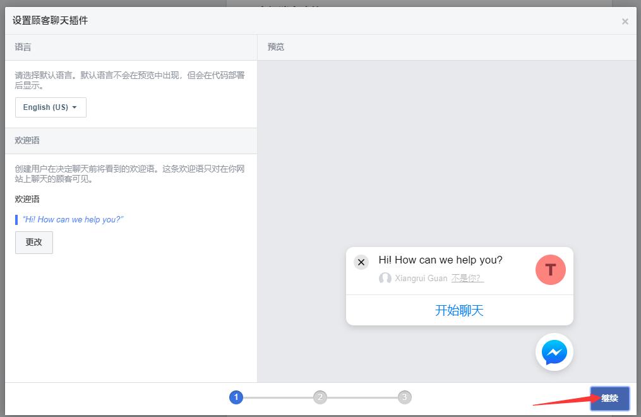Jump to step 2 in progress indicator
The image size is (641, 417).
[320, 397]
